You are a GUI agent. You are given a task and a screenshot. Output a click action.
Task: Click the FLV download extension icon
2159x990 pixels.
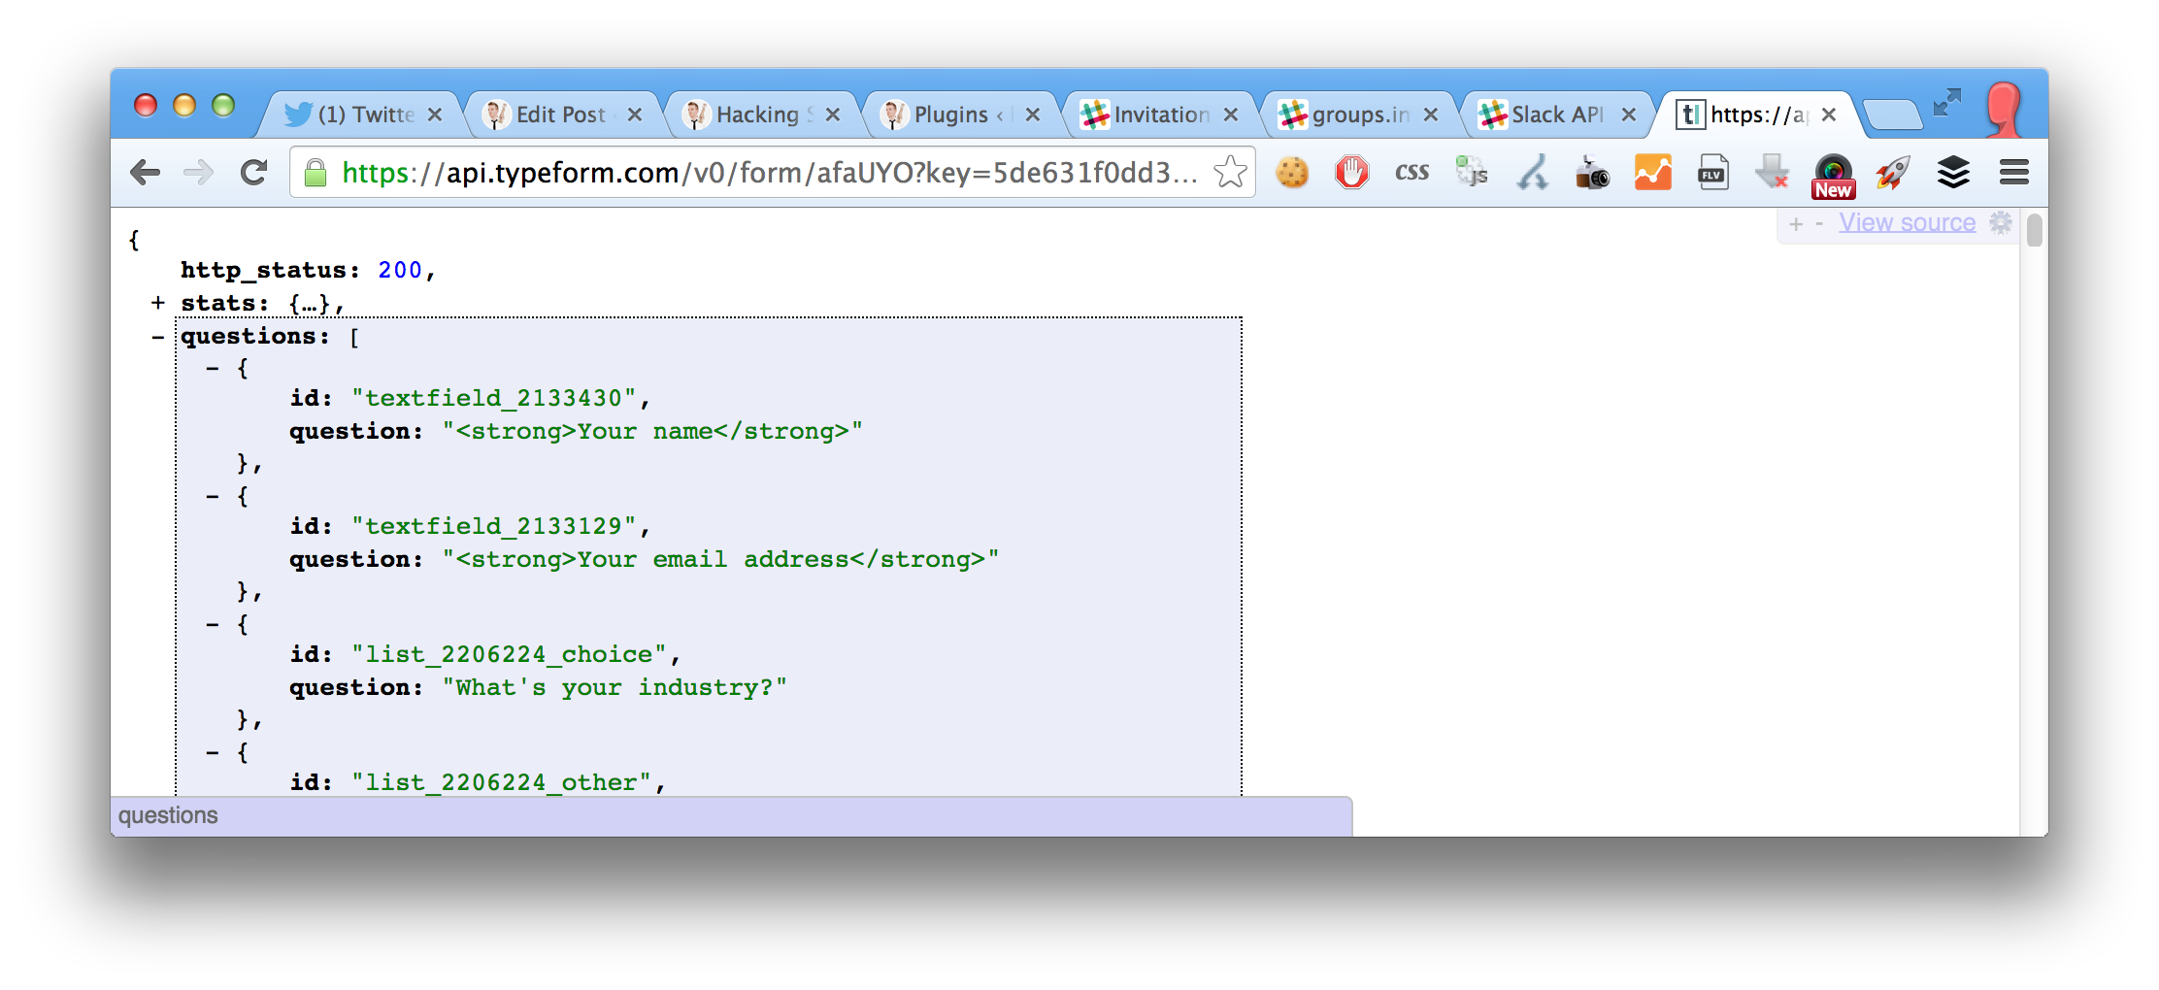(x=1712, y=173)
